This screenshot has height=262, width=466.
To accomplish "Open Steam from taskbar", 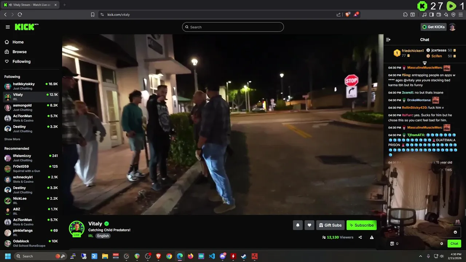I will [244, 256].
